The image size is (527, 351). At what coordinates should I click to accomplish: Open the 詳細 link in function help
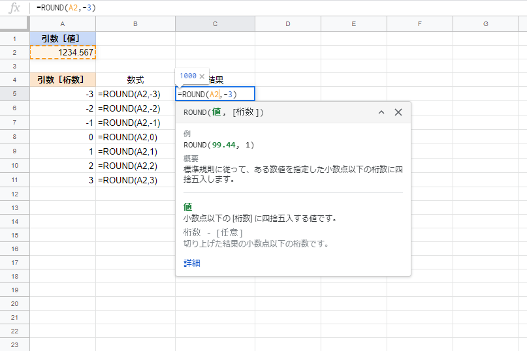pos(192,263)
